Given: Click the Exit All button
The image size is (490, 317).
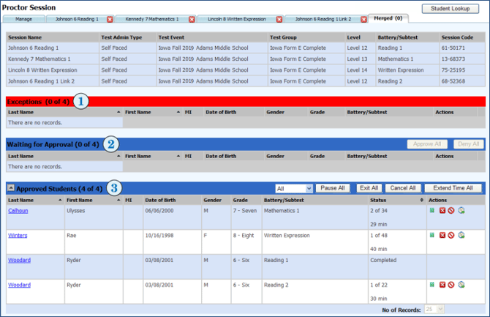Looking at the screenshot, I should (369, 188).
